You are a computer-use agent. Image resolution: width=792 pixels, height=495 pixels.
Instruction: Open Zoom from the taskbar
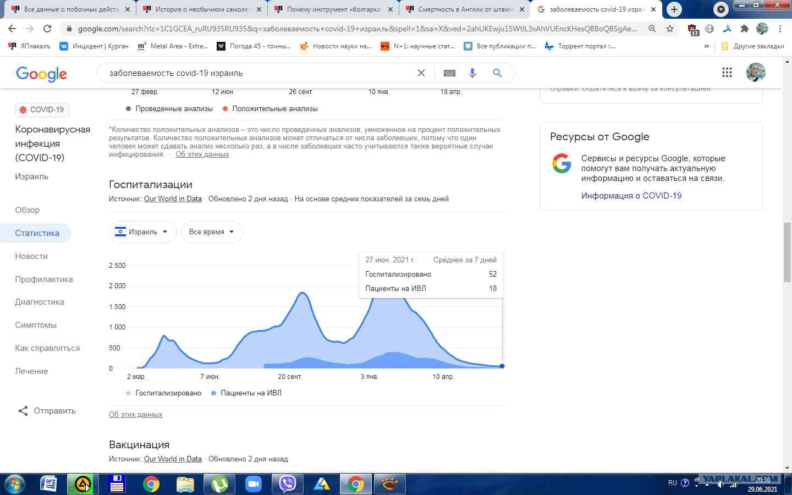point(254,484)
